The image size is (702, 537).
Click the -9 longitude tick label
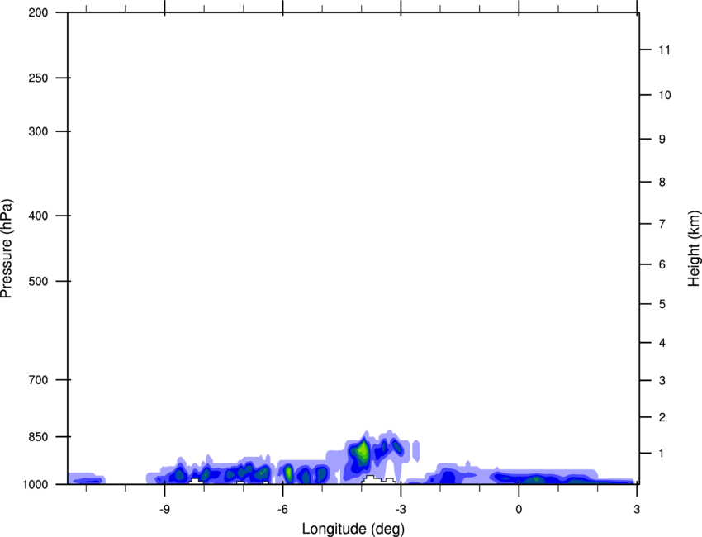click(x=164, y=510)
